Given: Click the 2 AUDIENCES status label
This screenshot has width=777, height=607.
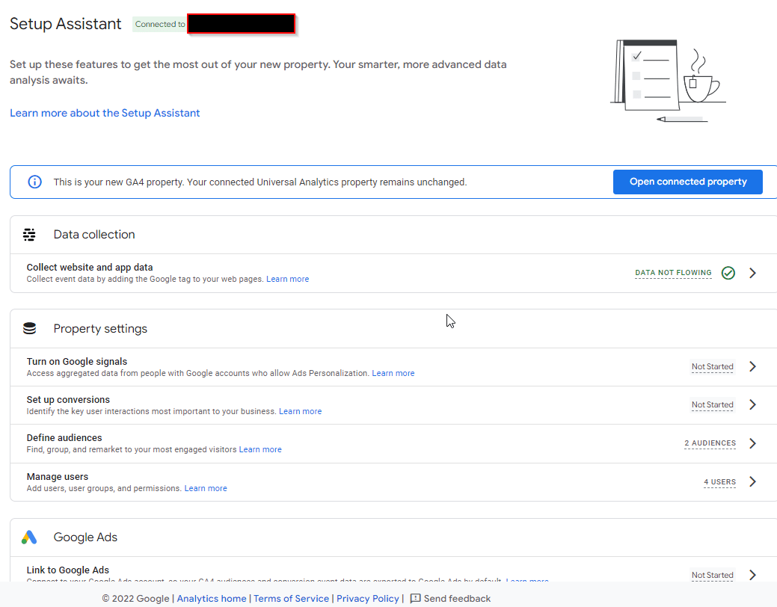Looking at the screenshot, I should [710, 443].
